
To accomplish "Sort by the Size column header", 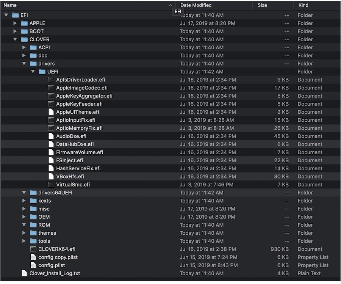I will point(273,5).
